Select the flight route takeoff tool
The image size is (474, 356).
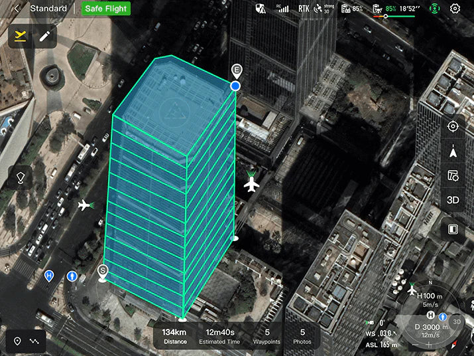pos(21,36)
